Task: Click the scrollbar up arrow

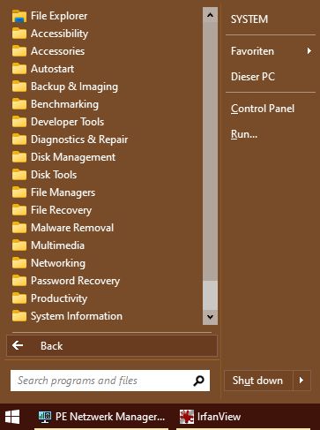Action: click(x=210, y=15)
